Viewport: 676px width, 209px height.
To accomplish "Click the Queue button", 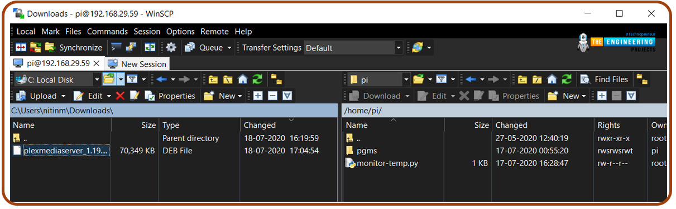I will click(x=204, y=48).
